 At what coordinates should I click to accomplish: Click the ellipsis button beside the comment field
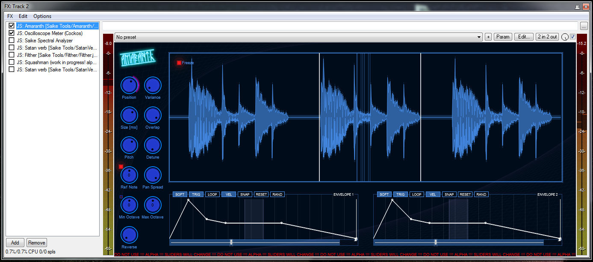click(584, 26)
